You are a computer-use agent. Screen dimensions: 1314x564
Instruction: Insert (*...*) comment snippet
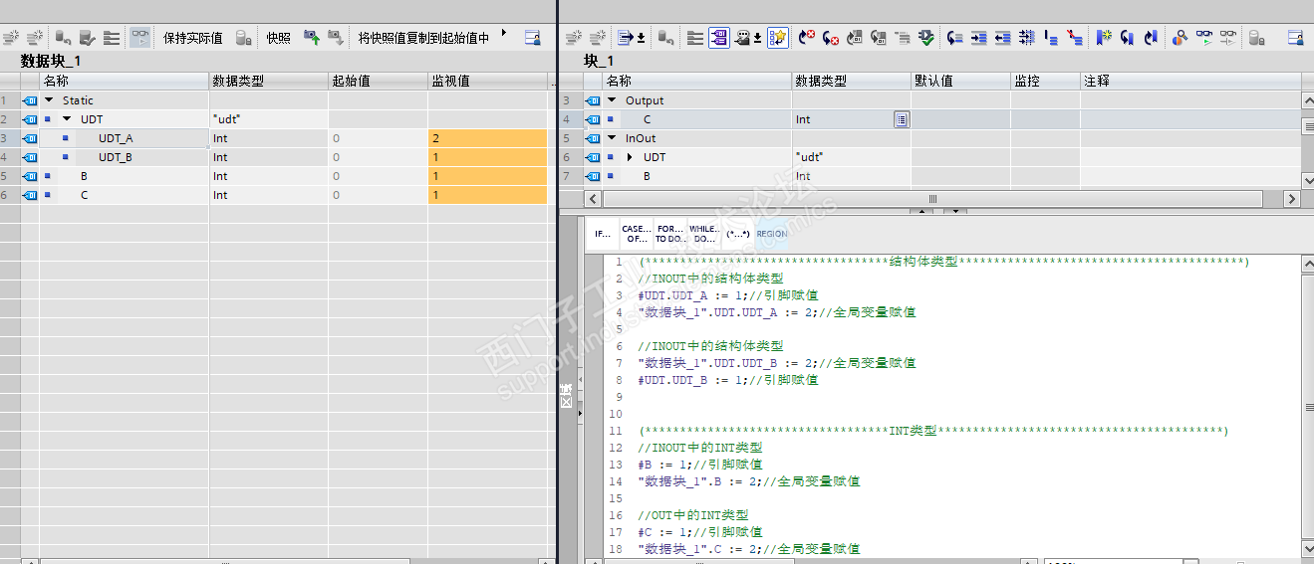[x=738, y=234]
